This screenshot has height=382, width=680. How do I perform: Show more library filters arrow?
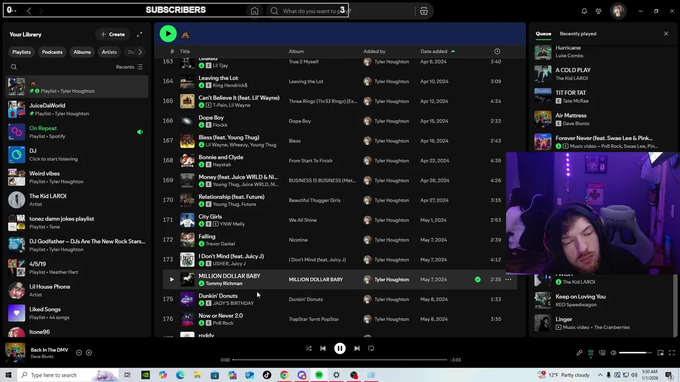[x=140, y=52]
